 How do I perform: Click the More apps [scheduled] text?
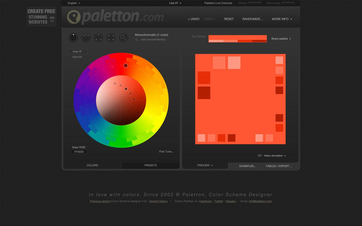pos(281,3)
